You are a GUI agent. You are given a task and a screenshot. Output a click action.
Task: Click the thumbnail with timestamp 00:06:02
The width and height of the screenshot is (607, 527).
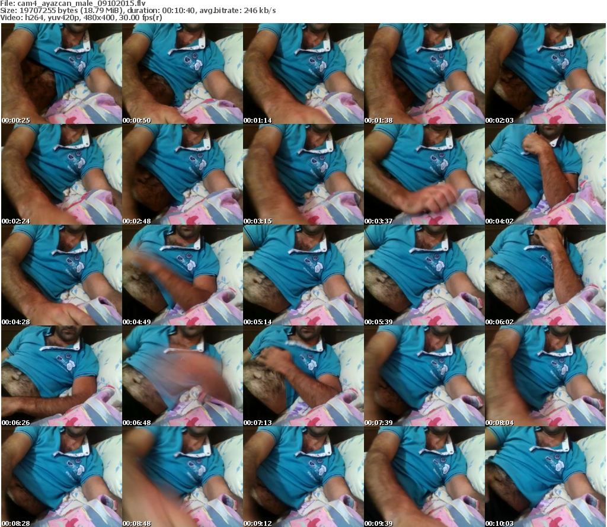545,275
